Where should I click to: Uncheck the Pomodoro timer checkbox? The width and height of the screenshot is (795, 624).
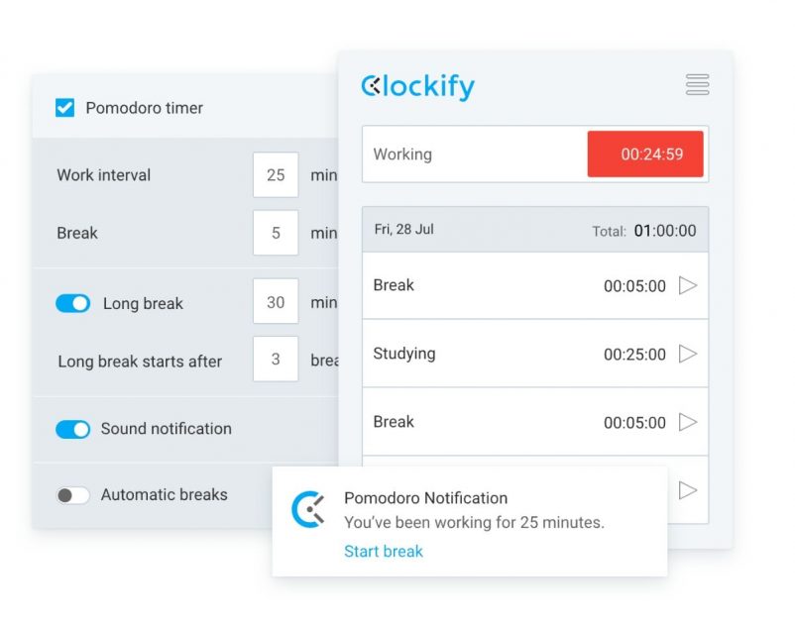[x=65, y=108]
